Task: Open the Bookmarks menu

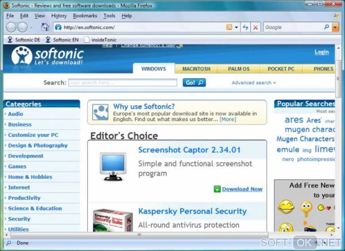Action: tap(85, 16)
